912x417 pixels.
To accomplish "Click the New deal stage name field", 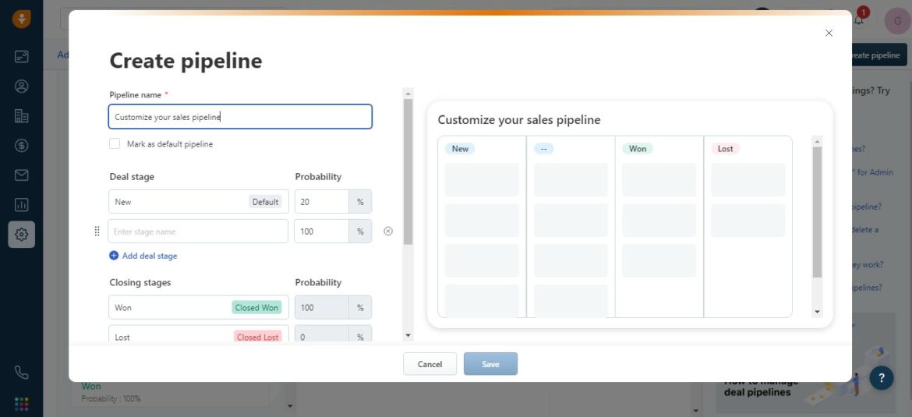I will click(x=198, y=202).
